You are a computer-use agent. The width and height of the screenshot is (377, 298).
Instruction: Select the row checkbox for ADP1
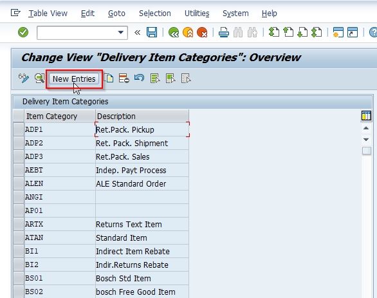tap(19, 129)
